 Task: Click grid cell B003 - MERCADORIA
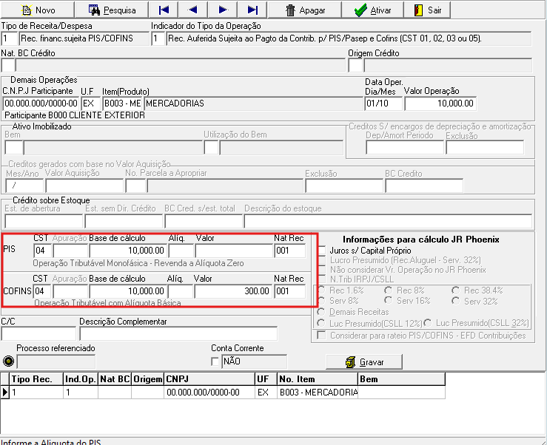(x=318, y=393)
